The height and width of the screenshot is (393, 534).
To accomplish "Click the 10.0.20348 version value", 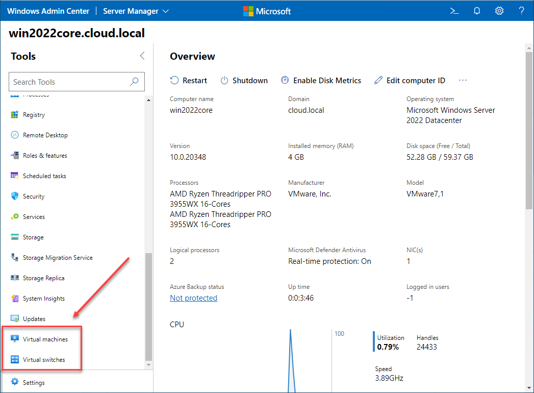I will [x=188, y=157].
